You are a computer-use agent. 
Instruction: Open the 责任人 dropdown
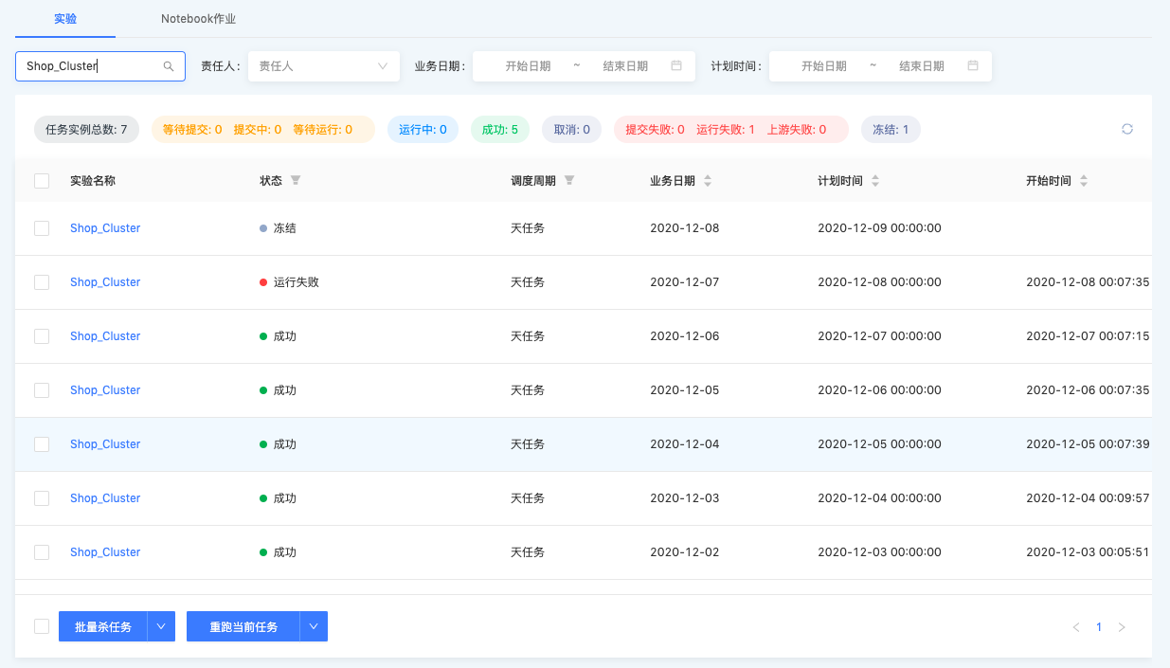tap(324, 66)
